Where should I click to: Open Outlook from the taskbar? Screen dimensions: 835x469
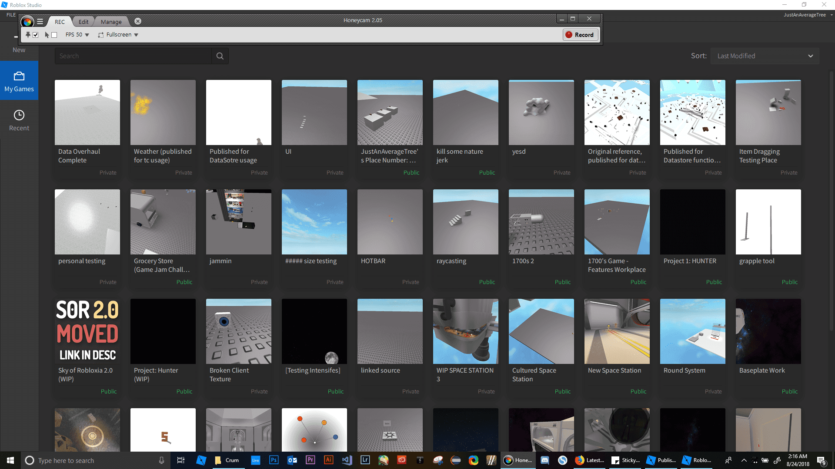292,460
